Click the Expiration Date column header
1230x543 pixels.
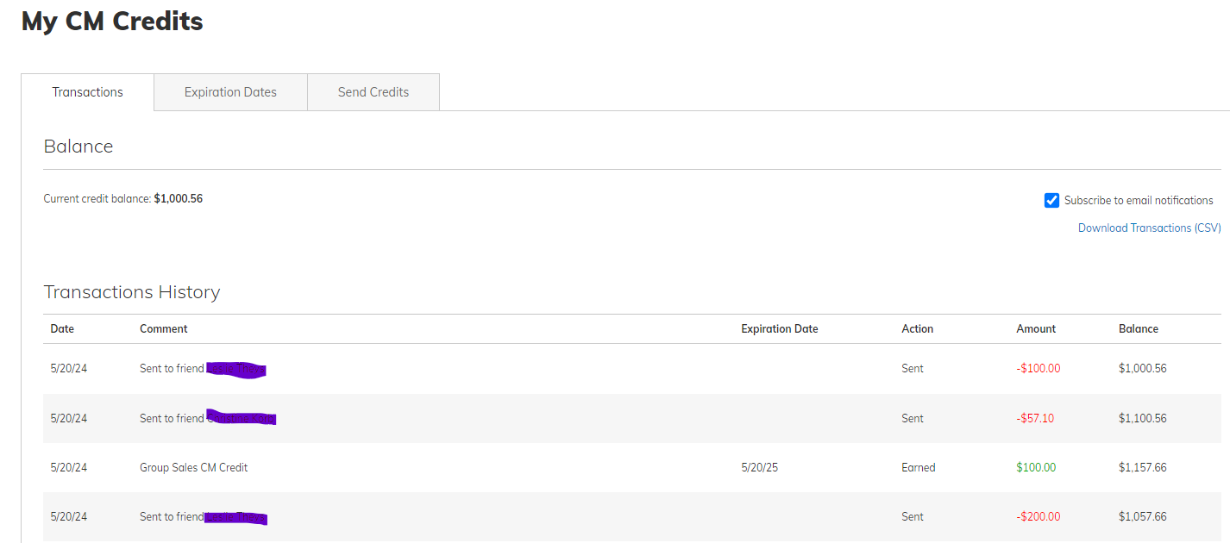pos(779,328)
